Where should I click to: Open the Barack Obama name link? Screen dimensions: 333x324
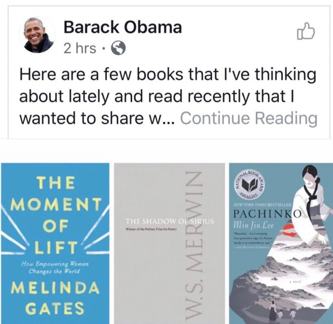pyautogui.click(x=123, y=27)
